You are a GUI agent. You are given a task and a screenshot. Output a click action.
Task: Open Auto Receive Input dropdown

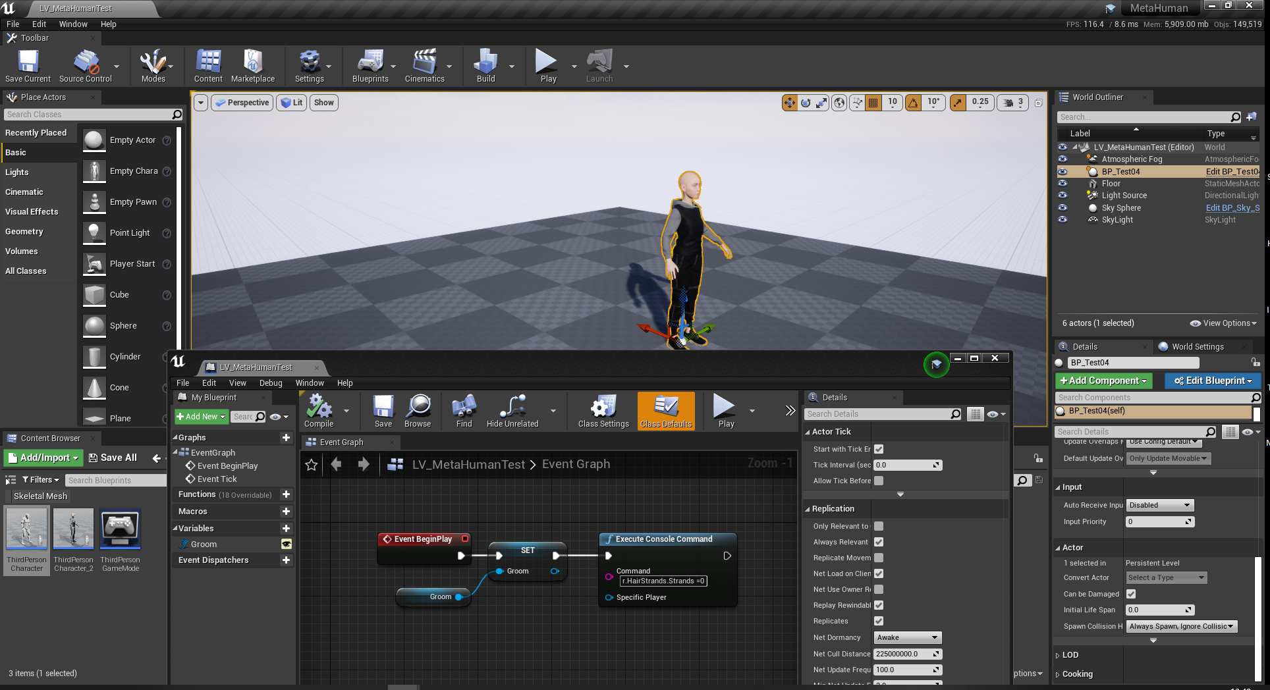pyautogui.click(x=1160, y=505)
